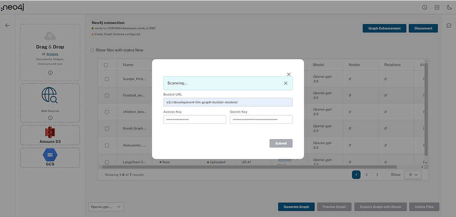456x217 pixels.
Task: Open the Openai-gpt model dropdown
Action: tap(106, 207)
